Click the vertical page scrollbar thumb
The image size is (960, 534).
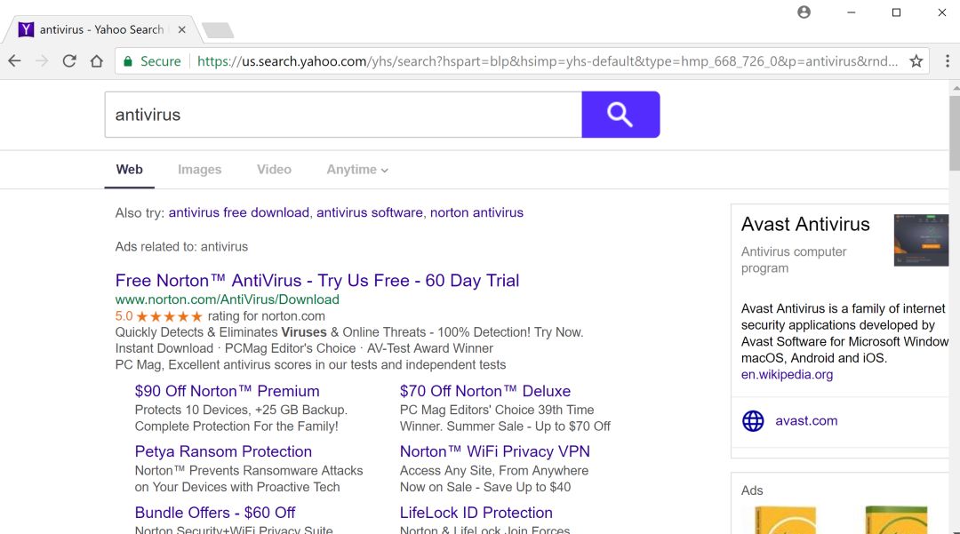(x=955, y=132)
